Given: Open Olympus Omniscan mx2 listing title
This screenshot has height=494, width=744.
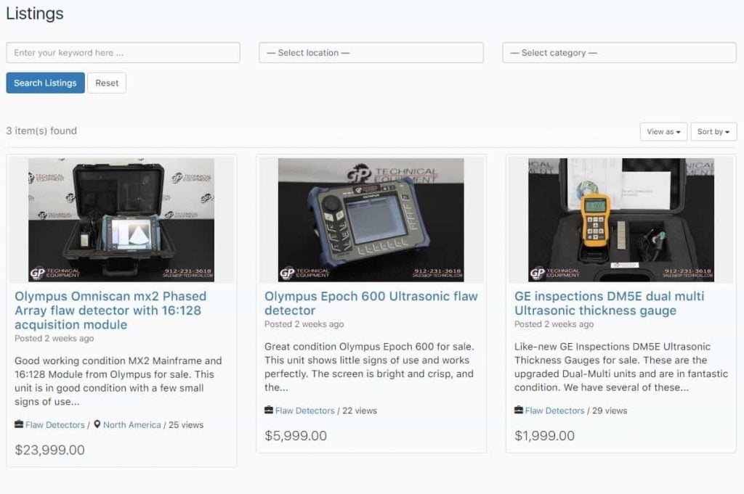Looking at the screenshot, I should coord(110,310).
